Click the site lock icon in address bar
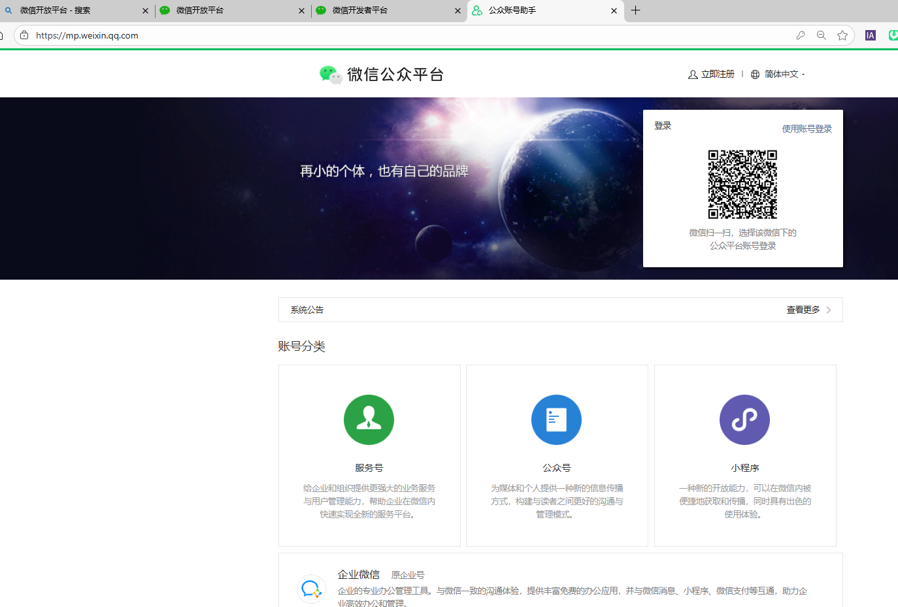The height and width of the screenshot is (607, 898). click(x=24, y=35)
